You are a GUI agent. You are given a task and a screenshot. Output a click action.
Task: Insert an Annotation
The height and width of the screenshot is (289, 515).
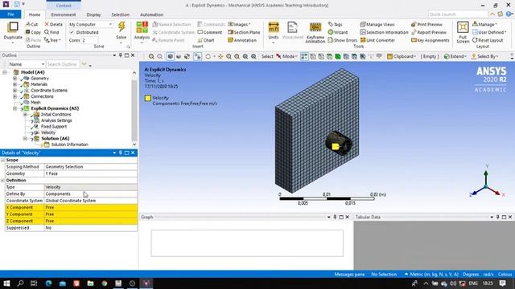point(242,40)
